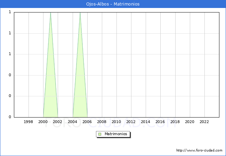The image size is (226, 156).
Task: Click the 2018 x-axis label
Action: pos(175,122)
